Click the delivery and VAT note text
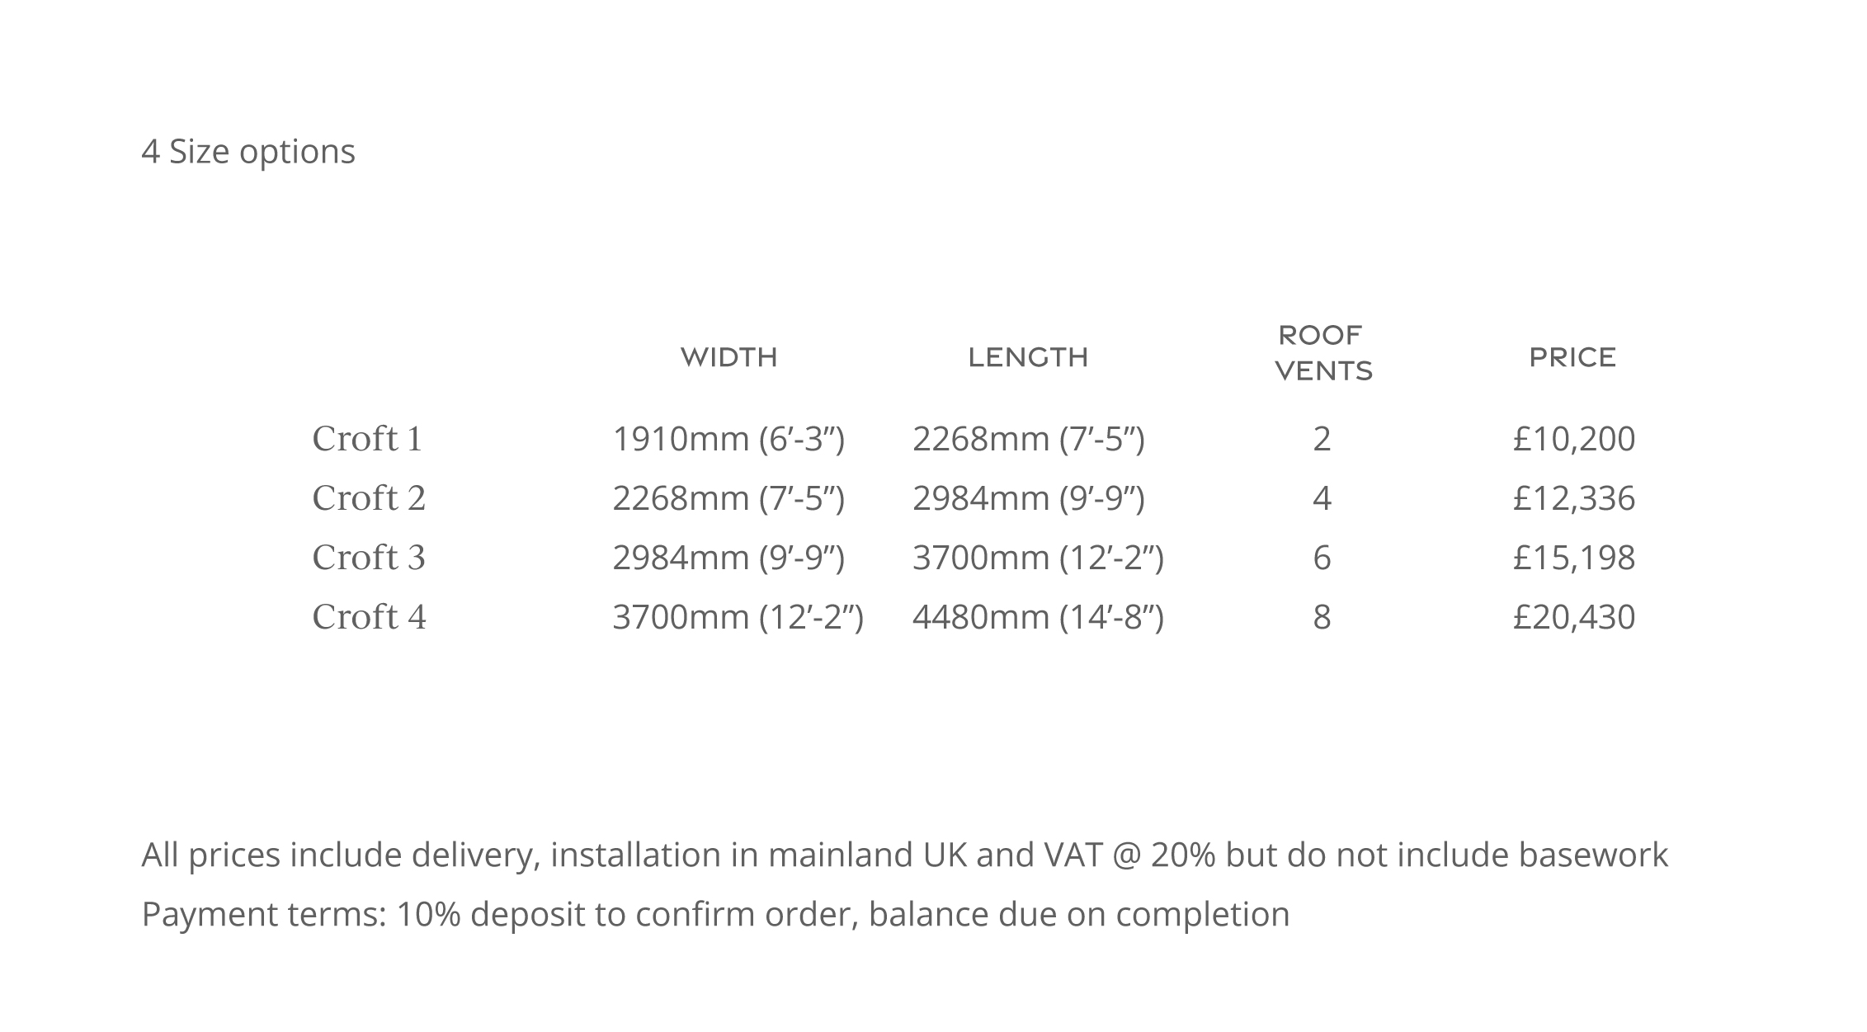This screenshot has height=1032, width=1867. [x=905, y=855]
